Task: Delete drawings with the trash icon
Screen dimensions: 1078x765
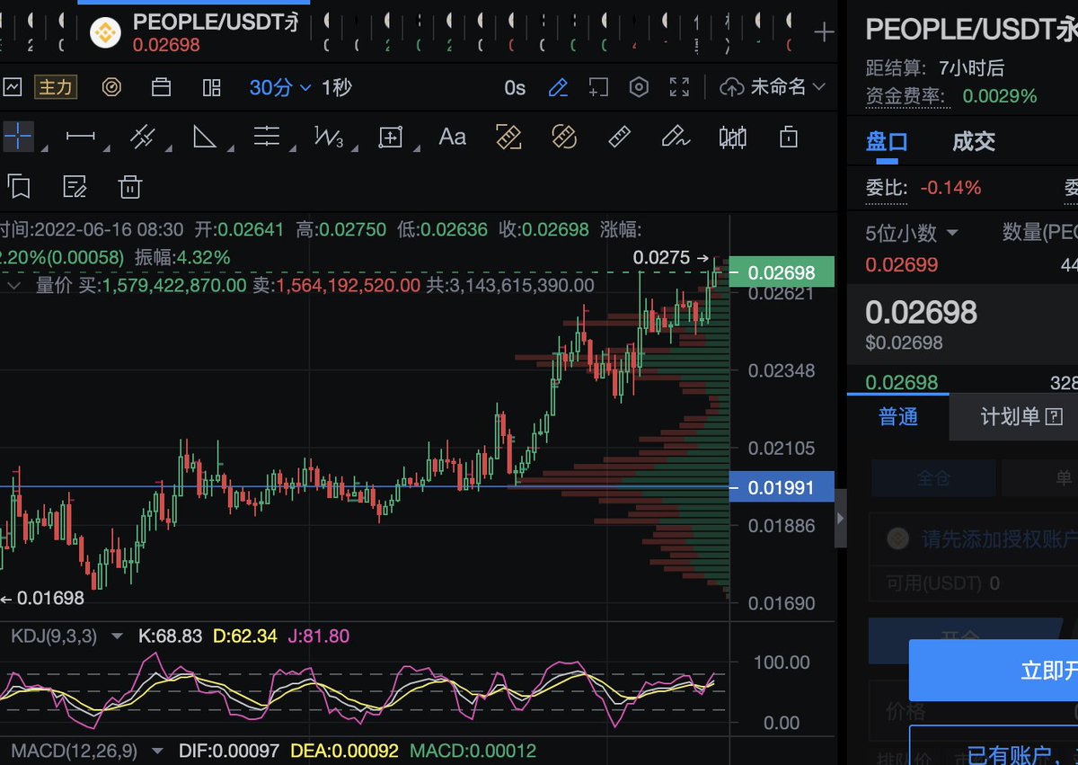Action: click(130, 186)
